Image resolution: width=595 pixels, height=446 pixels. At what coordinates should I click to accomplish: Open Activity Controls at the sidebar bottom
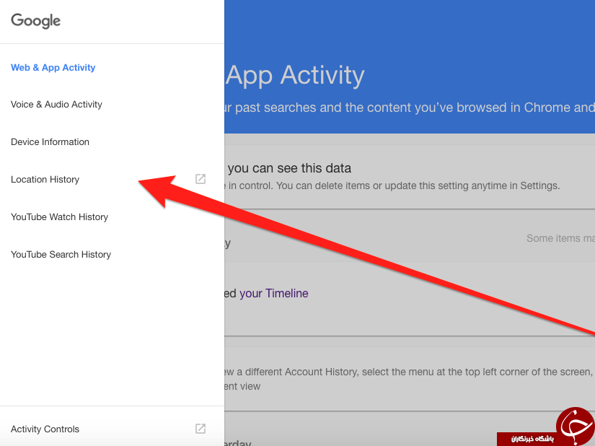45,429
